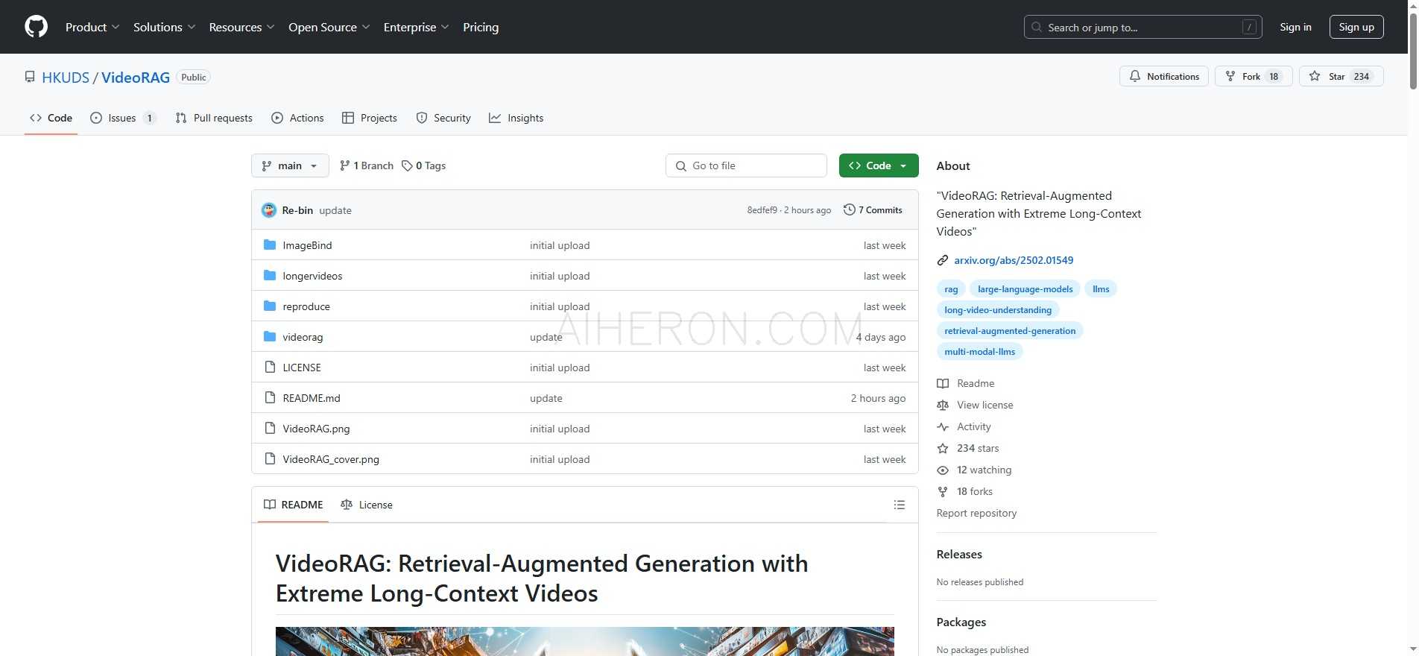Image resolution: width=1419 pixels, height=656 pixels.
Task: Open the README outline list icon
Action: click(x=900, y=505)
